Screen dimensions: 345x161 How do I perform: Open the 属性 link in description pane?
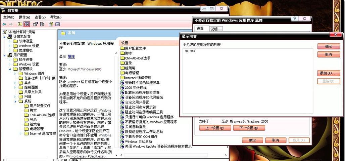[71, 56]
